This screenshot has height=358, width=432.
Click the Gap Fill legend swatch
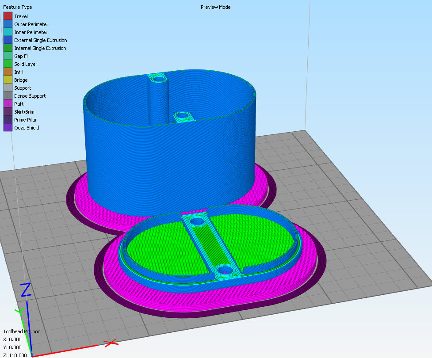[8, 56]
